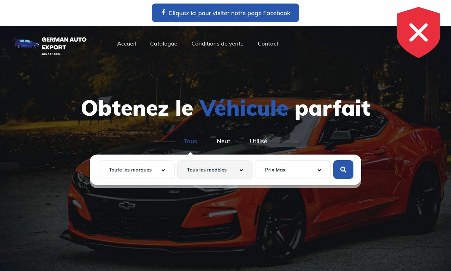The image size is (451, 271).
Task: Click the blue magnifier search button
Action: 343,170
